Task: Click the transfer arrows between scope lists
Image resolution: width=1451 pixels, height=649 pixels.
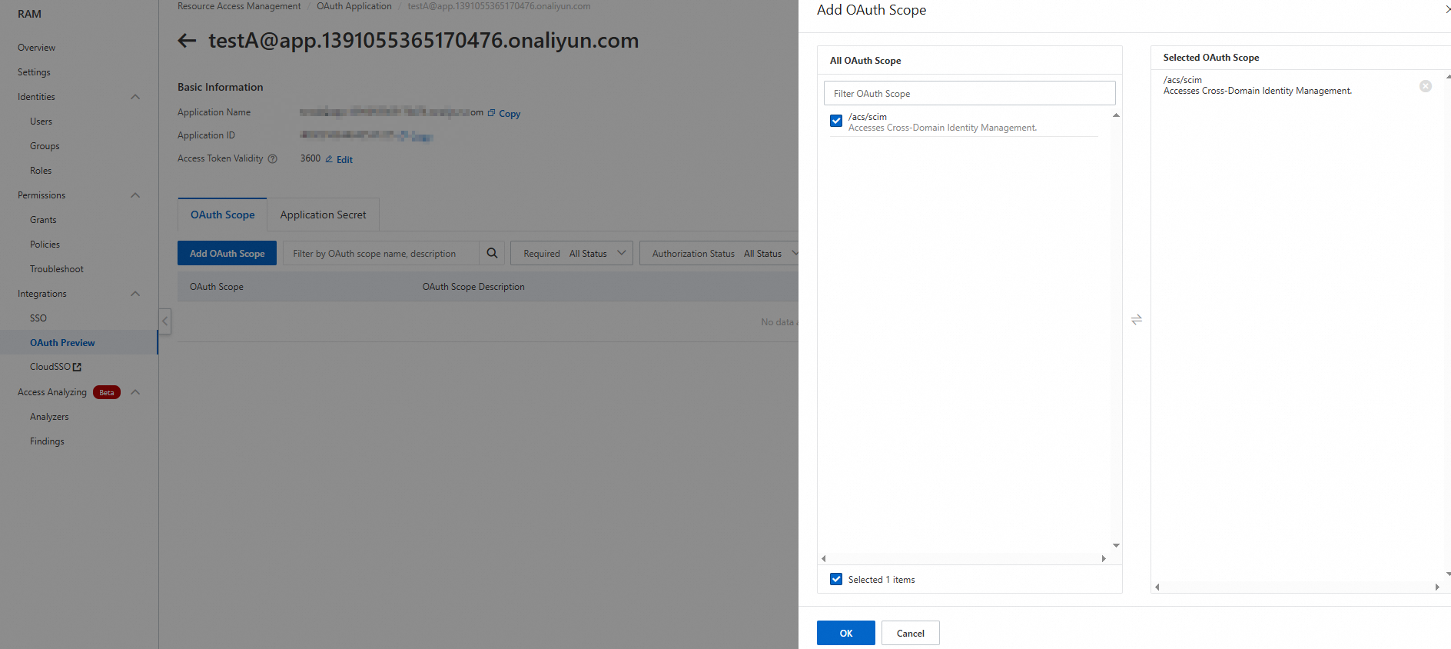Action: (x=1137, y=319)
